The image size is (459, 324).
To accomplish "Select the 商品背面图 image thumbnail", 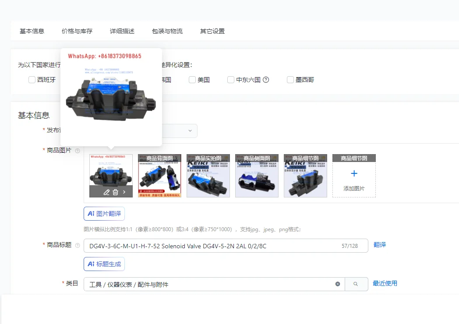I will [159, 175].
